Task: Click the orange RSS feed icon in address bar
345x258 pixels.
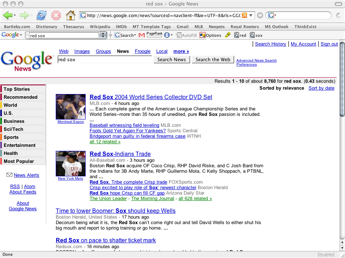Action: click(x=244, y=15)
